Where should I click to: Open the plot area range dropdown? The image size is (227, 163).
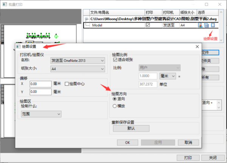point(41,114)
